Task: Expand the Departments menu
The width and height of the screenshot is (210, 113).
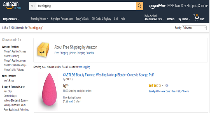Action: click(x=11, y=19)
